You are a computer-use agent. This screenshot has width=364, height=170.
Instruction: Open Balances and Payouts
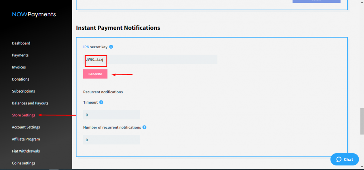[30, 103]
